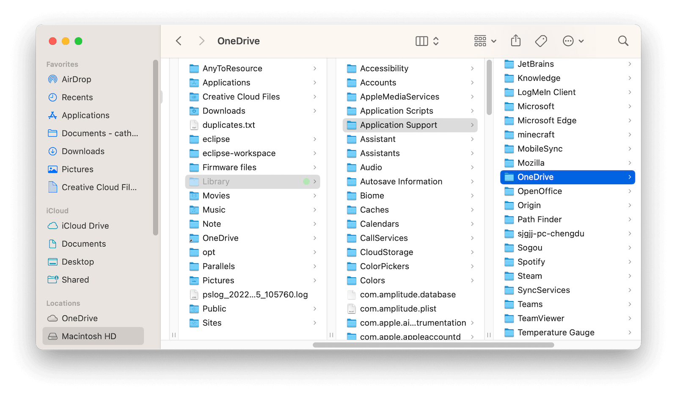677x397 pixels.
Task: Open the Search magnifier
Action: [x=623, y=41]
